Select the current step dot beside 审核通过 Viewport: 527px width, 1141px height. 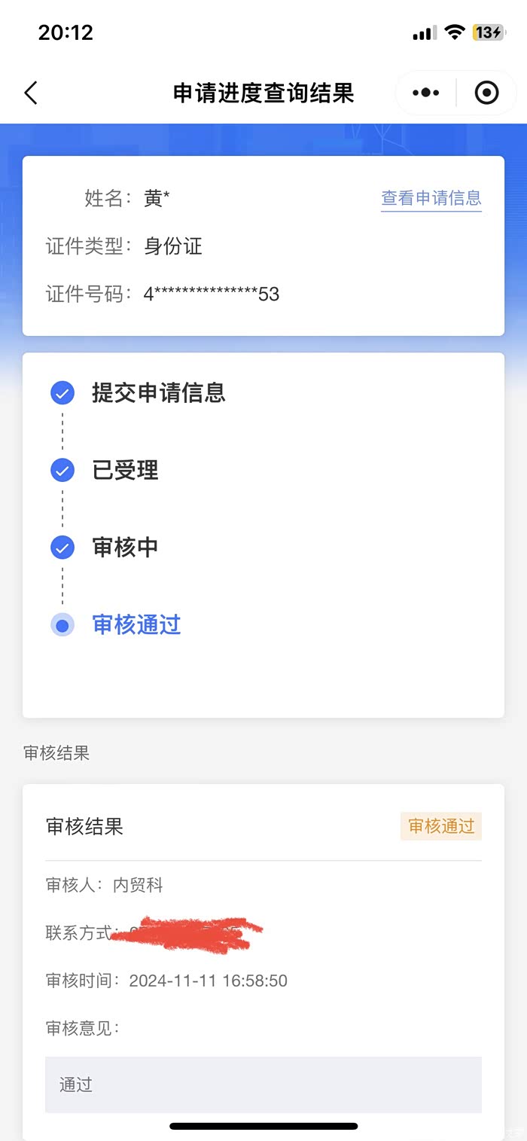(x=62, y=625)
